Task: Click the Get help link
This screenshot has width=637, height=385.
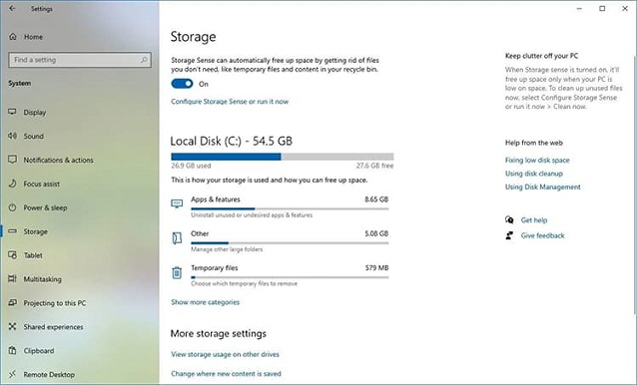Action: [534, 219]
